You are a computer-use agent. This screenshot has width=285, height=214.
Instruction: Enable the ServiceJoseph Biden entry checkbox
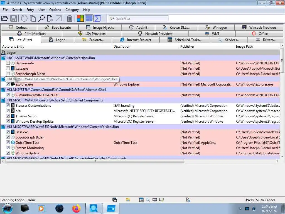point(8,74)
